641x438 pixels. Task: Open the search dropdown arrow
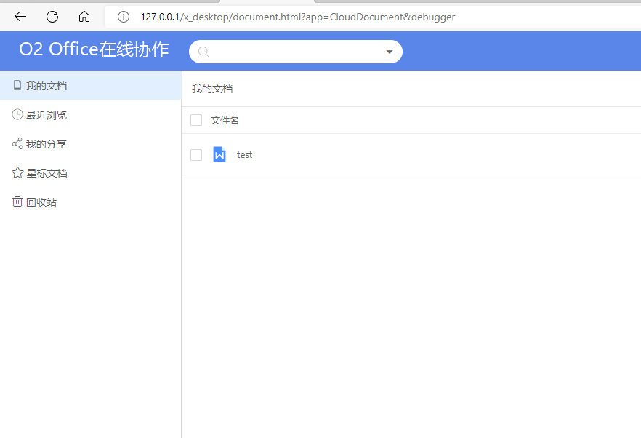click(x=390, y=52)
